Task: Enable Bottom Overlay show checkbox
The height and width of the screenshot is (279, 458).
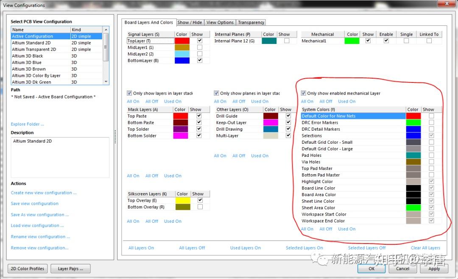Action: click(x=200, y=207)
